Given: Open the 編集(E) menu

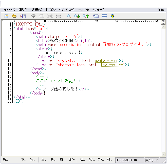Looking at the screenshot, I should point(24,10).
